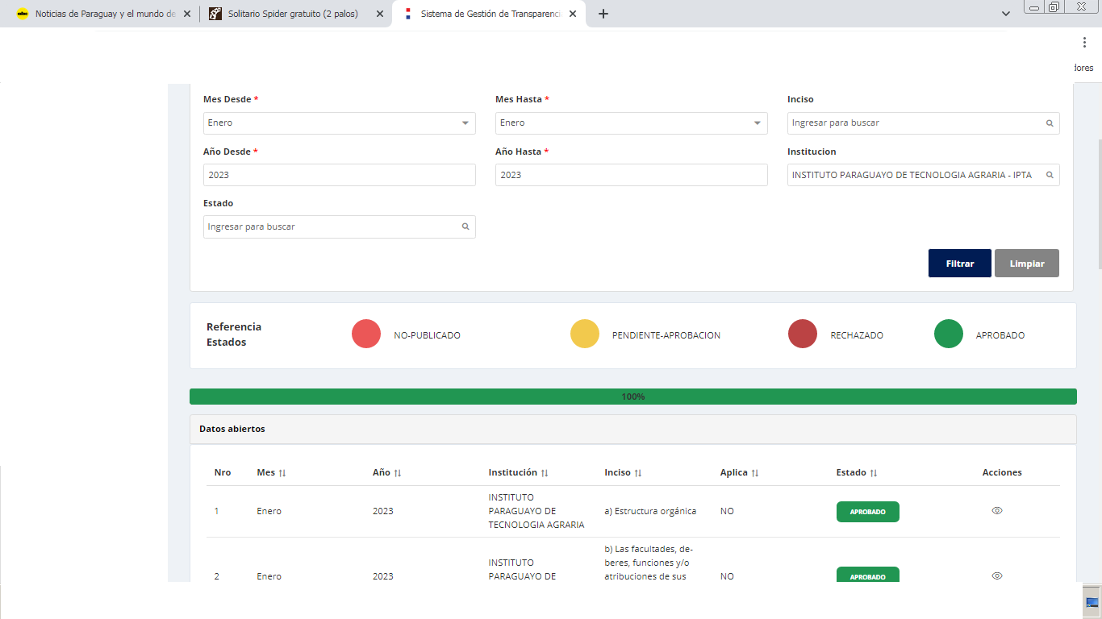This screenshot has width=1102, height=619.
Task: Close the Noticias de Paraguay tab
Action: 187,14
